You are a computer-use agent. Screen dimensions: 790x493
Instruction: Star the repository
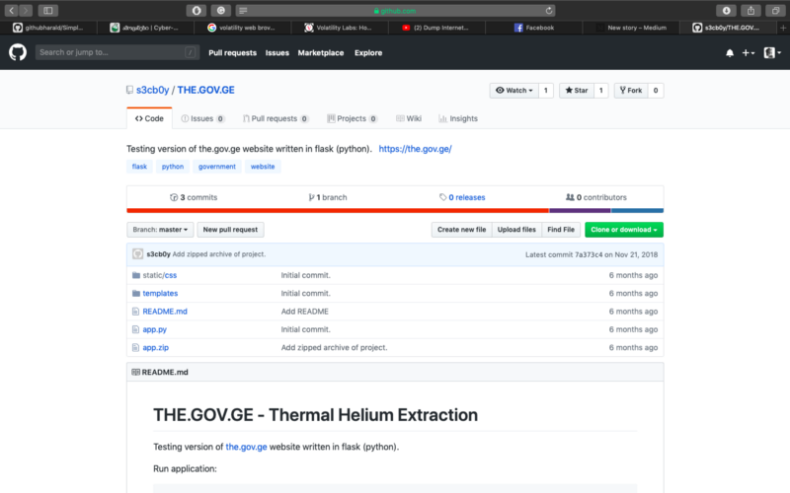point(577,91)
